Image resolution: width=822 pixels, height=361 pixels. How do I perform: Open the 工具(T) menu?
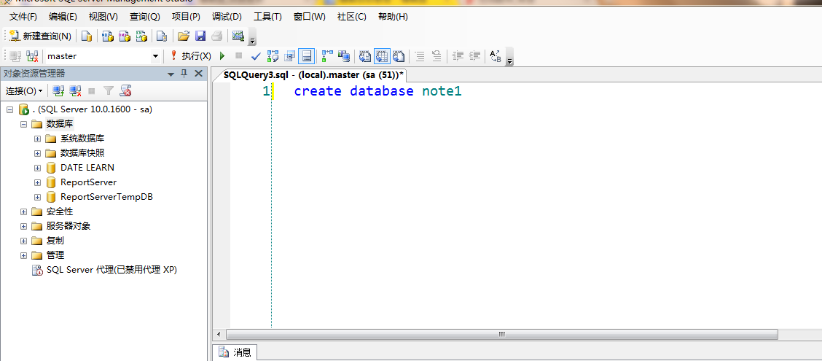267,17
